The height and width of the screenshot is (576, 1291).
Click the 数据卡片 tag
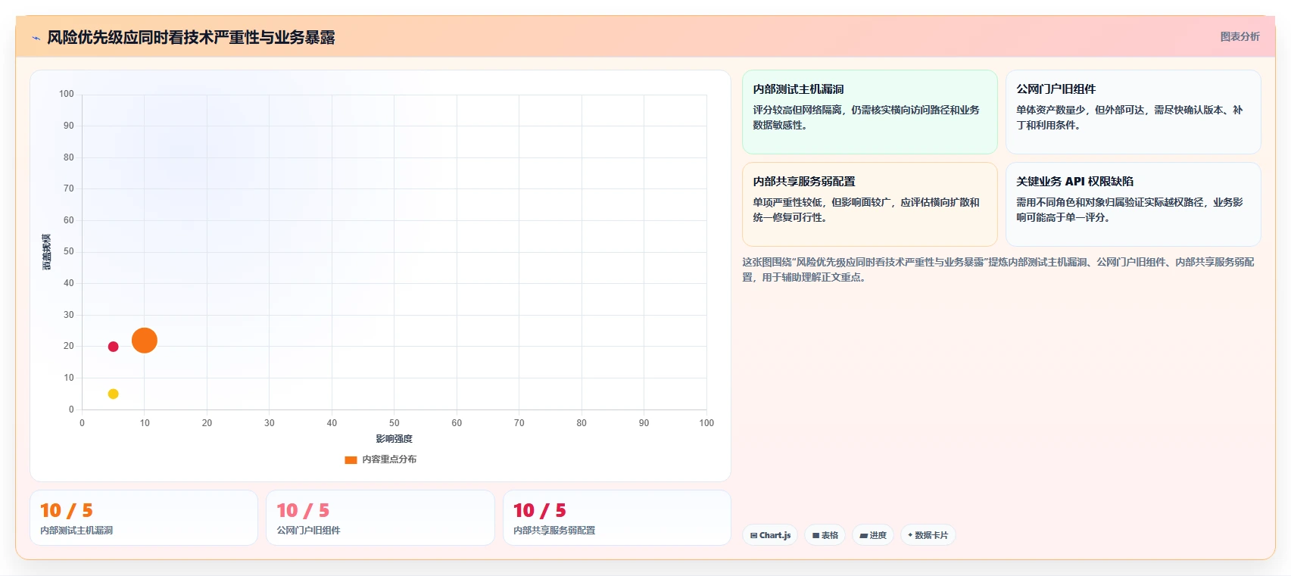tap(928, 535)
